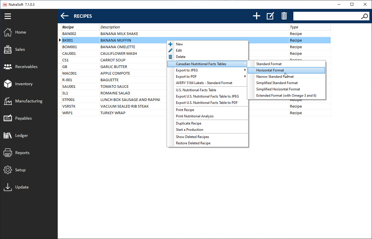Select Duplicate Recipe in context menu
Screen dimensions: 372x239
pyautogui.click(x=189, y=123)
